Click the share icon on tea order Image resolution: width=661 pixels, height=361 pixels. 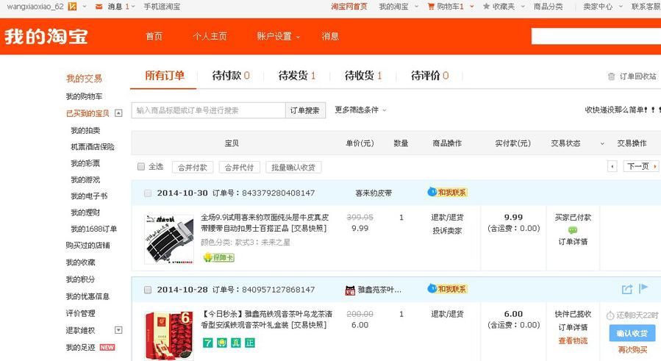[627, 289]
